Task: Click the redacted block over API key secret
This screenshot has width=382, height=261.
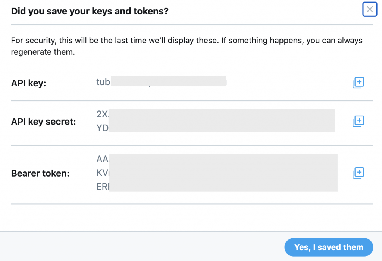Action: (x=222, y=121)
